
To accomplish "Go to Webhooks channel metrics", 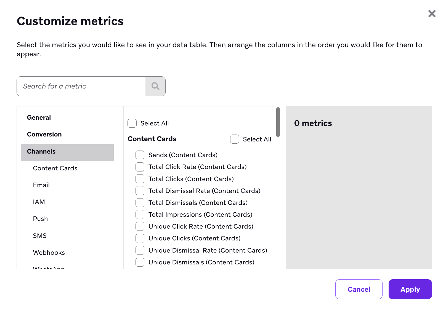I will (49, 253).
